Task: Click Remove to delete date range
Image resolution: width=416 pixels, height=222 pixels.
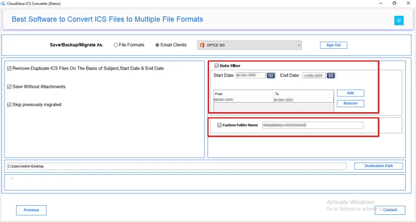Action: pos(351,103)
